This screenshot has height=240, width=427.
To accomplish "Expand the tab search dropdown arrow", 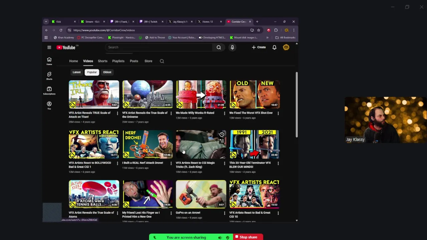I will [46, 22].
